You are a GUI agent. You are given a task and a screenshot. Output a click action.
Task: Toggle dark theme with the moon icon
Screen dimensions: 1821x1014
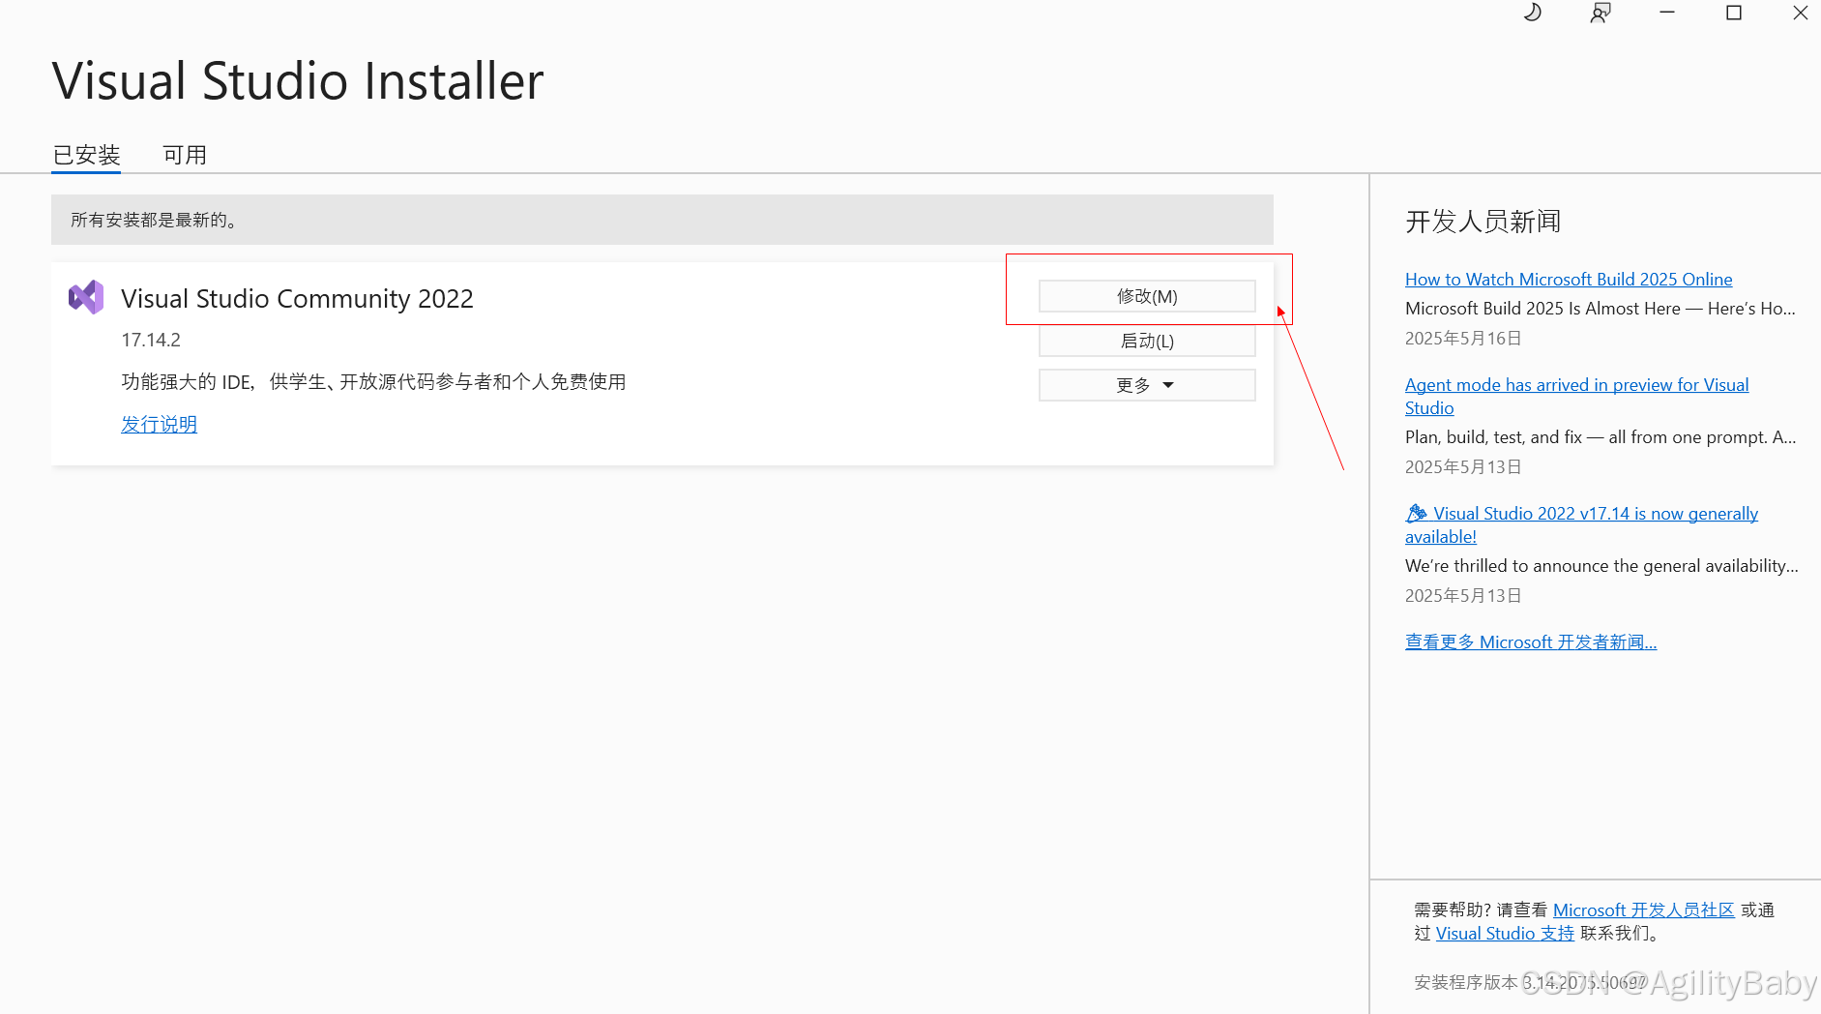point(1533,13)
